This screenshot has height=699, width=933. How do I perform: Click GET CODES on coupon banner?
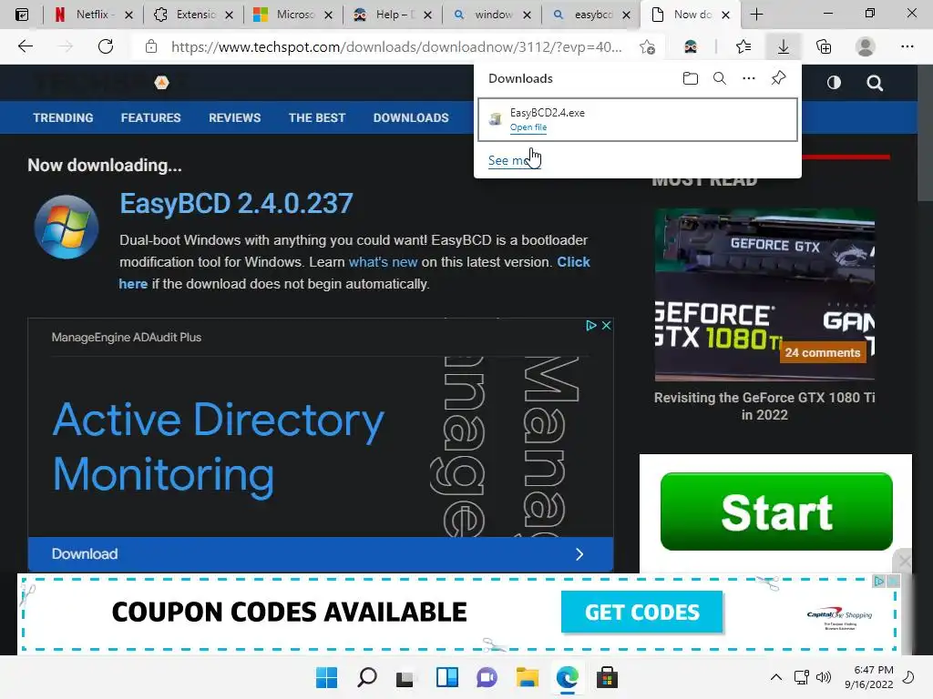coord(642,613)
